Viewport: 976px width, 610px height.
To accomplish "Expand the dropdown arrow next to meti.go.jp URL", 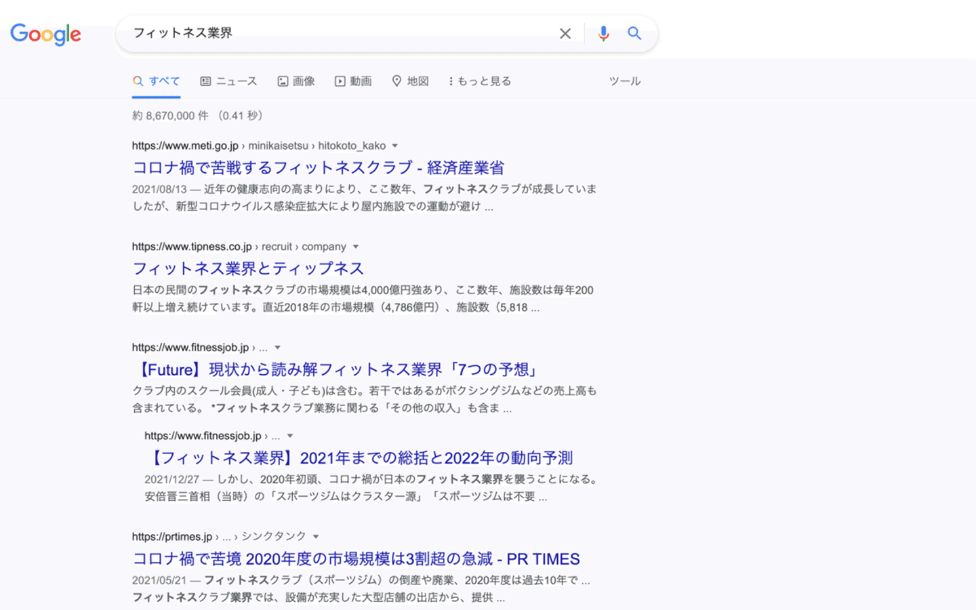I will tap(395, 146).
